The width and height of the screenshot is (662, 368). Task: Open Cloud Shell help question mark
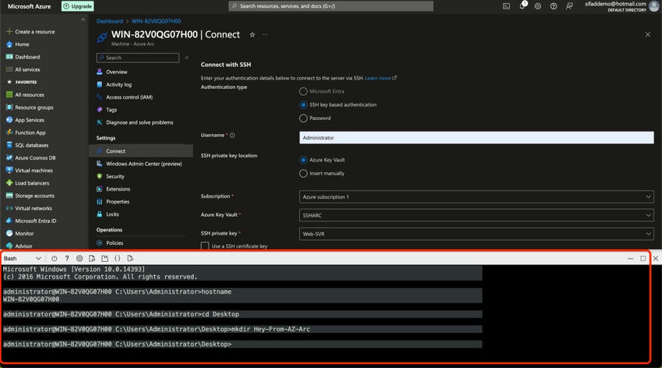(67, 258)
